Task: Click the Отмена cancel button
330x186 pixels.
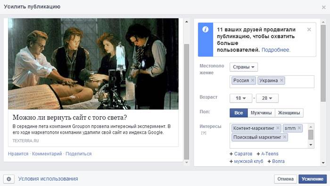Action: point(285,179)
